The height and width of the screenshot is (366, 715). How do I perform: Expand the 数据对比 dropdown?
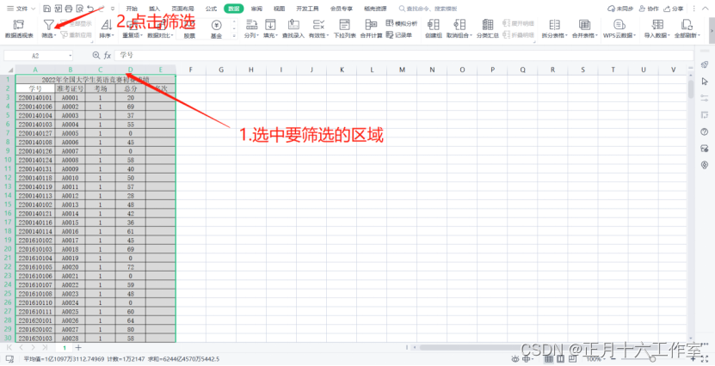tap(172, 35)
